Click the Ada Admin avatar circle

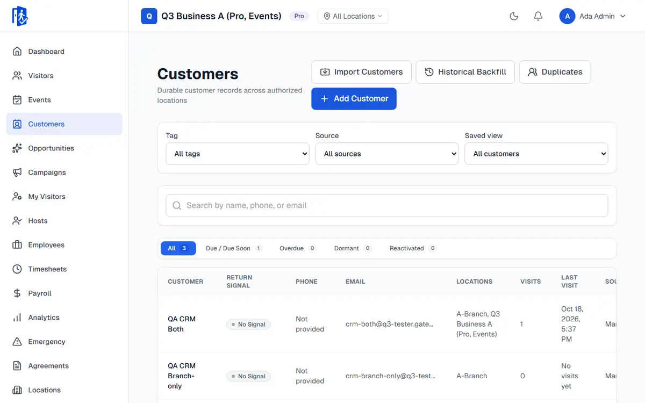click(x=568, y=16)
